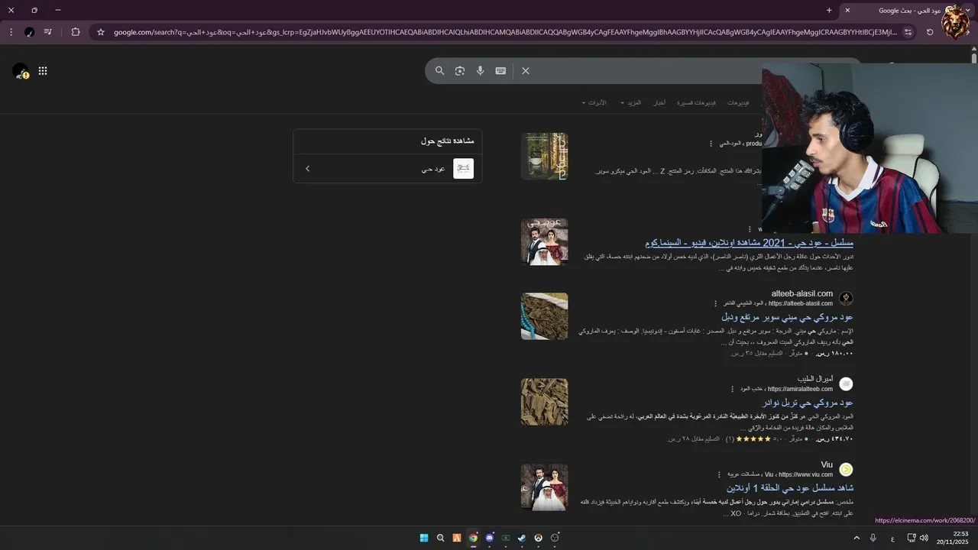
Task: Open link عود مروكي حي ميني سوبر مرتفع ودبل
Action: [x=787, y=316]
